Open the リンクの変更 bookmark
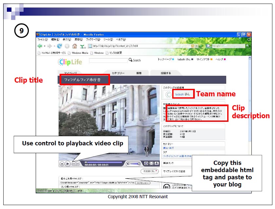The image size is (275, 209). coord(114,53)
